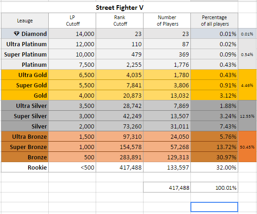The image size is (257, 214).
Task: Select player count cell 1,780
Action: coord(167,75)
